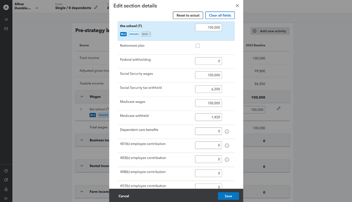Click the school wages row pencil icon
This screenshot has height=202, width=352.
click(279, 108)
